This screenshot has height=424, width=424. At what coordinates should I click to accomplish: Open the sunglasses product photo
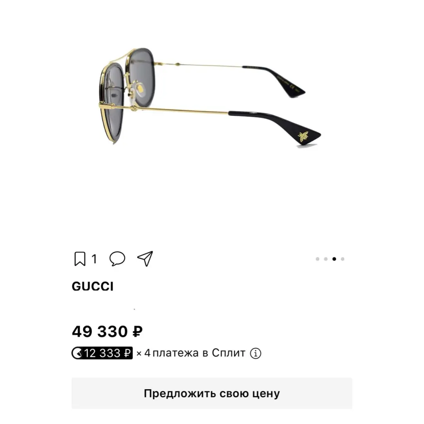point(210,99)
